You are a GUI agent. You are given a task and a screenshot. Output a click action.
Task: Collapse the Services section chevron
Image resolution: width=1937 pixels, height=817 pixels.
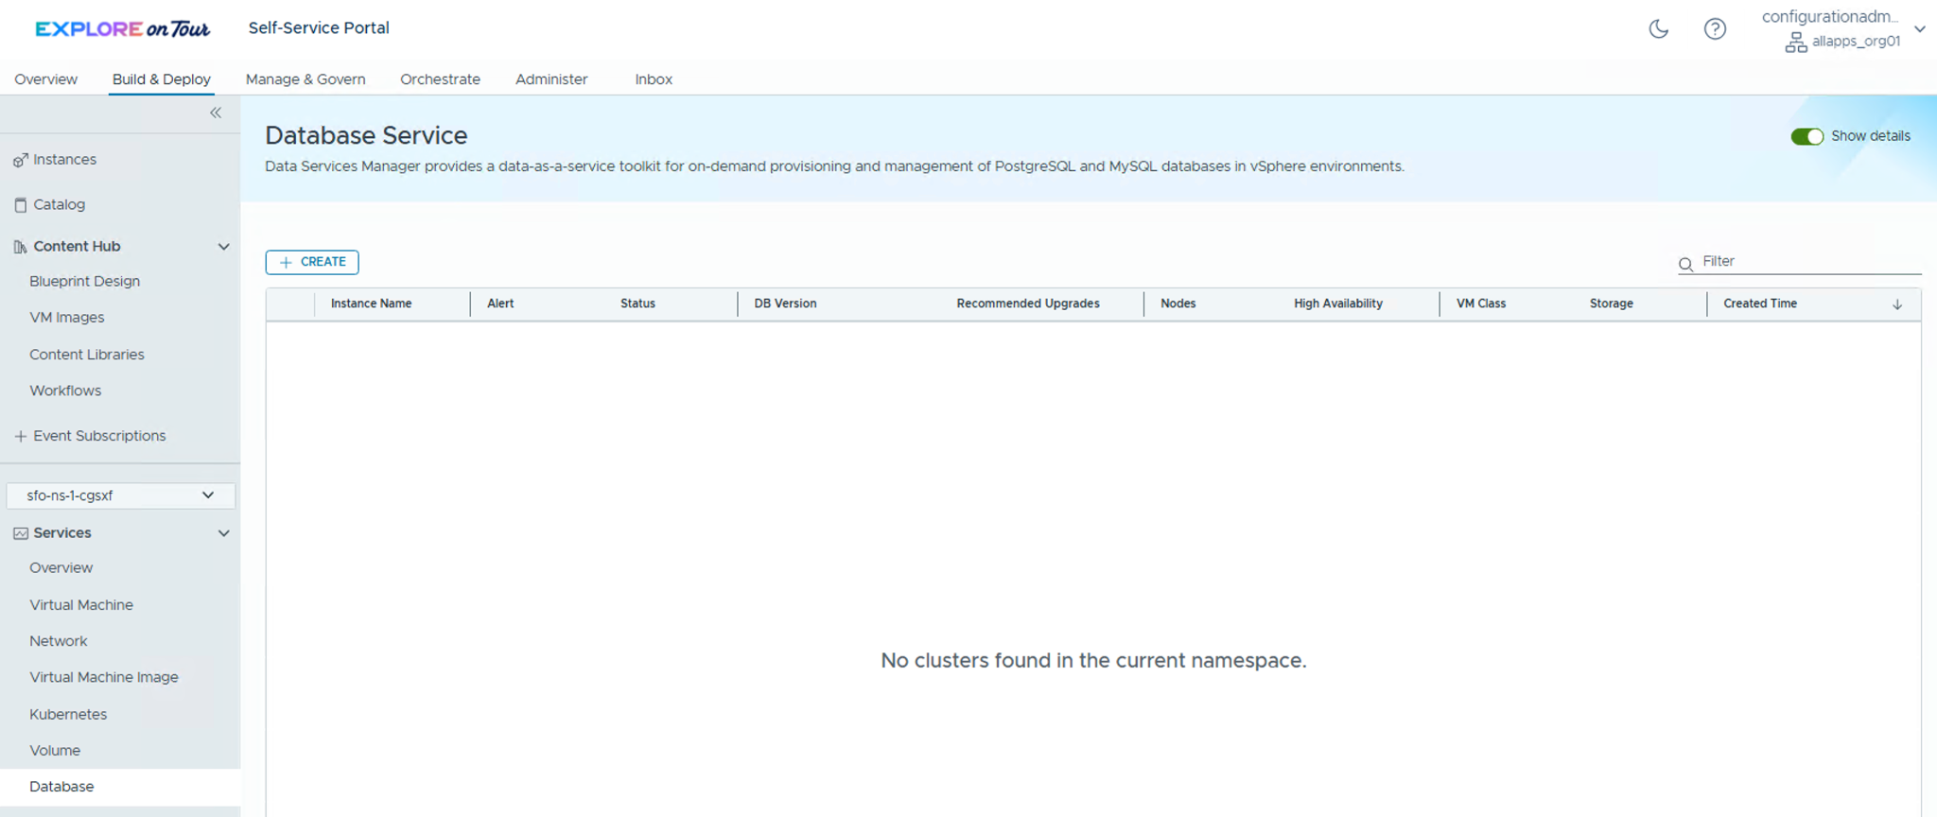[x=223, y=533]
